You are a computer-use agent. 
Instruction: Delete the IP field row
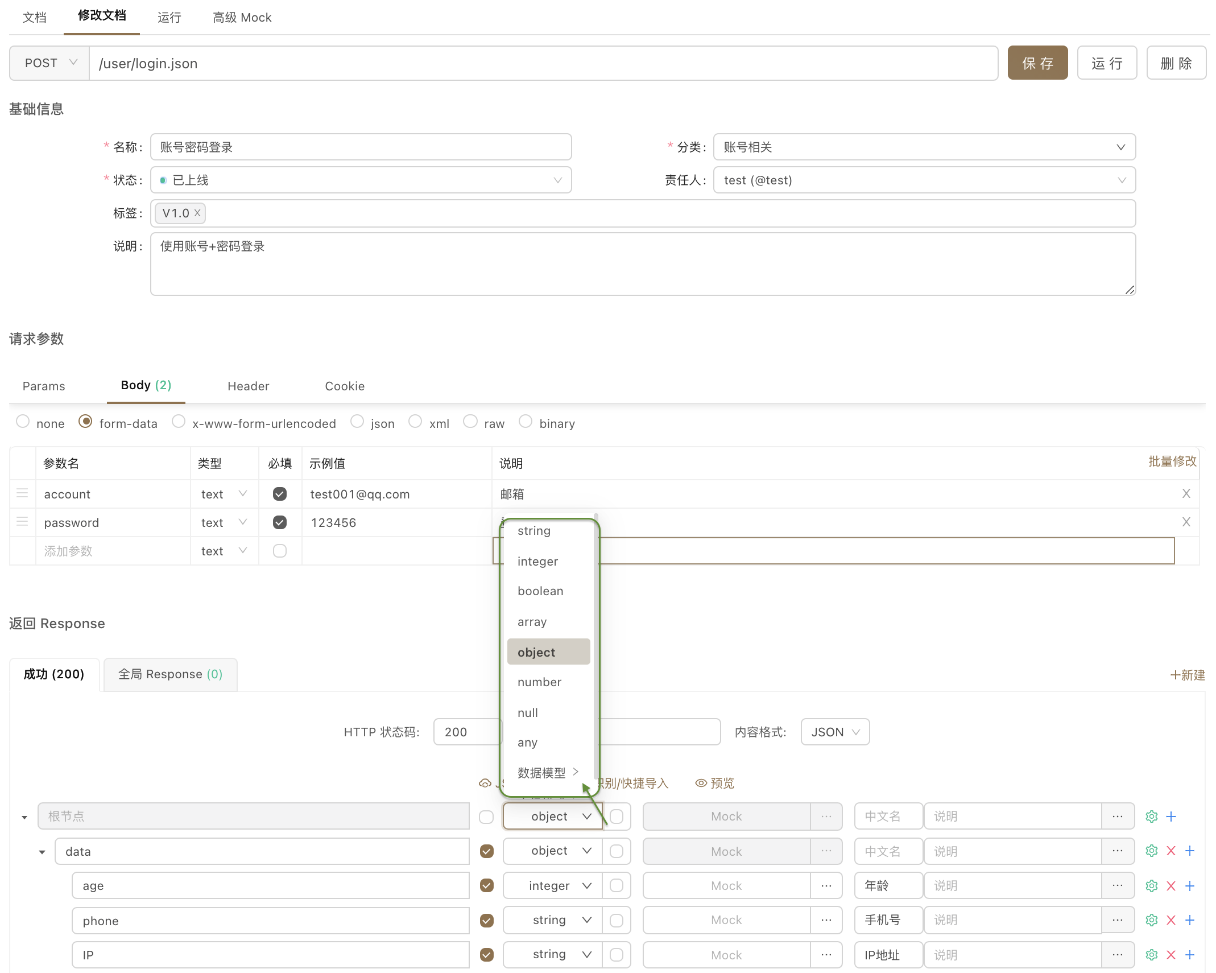click(x=1170, y=955)
